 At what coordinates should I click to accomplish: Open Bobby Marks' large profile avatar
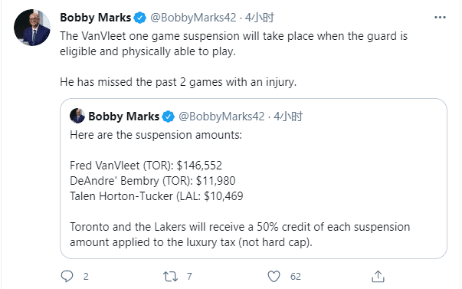32,28
